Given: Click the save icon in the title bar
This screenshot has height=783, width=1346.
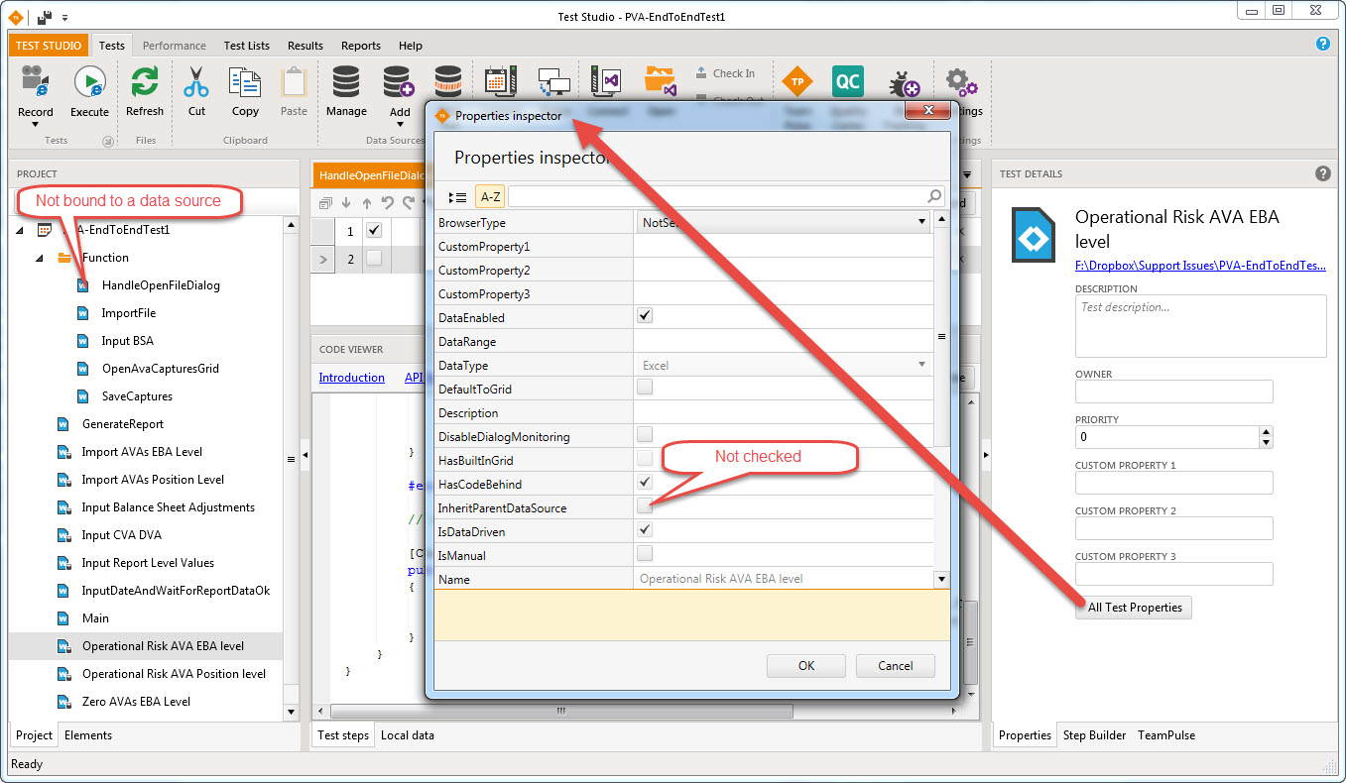Looking at the screenshot, I should point(46,17).
